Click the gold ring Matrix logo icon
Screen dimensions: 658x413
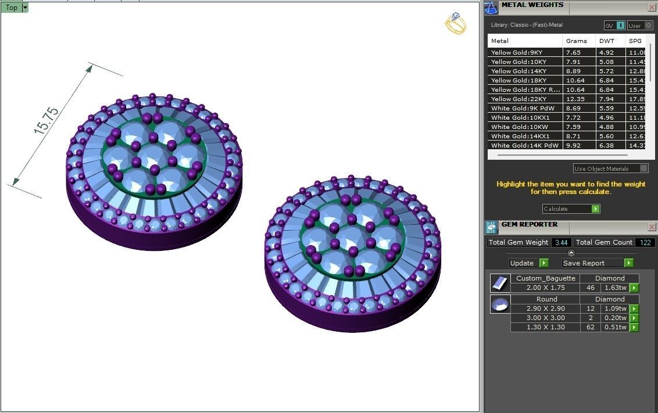(456, 23)
